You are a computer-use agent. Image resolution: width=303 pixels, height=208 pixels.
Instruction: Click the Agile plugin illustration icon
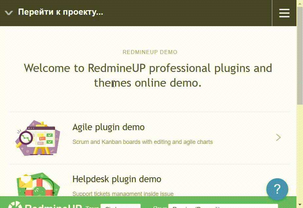(38, 137)
